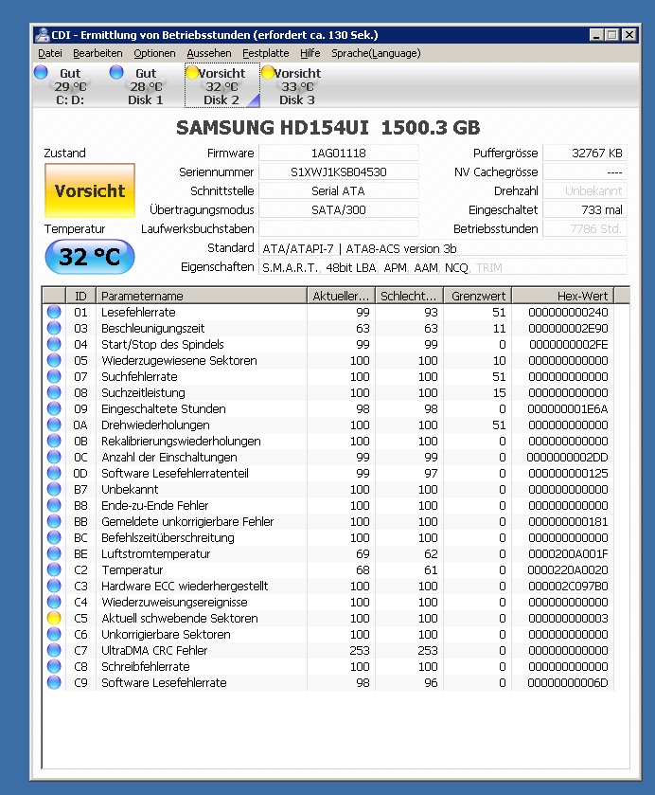Click the CDI application title bar icon
The width and height of the screenshot is (655, 795).
43,35
